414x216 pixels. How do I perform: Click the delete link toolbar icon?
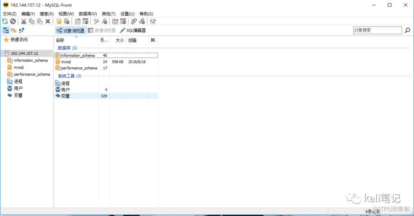(142, 21)
